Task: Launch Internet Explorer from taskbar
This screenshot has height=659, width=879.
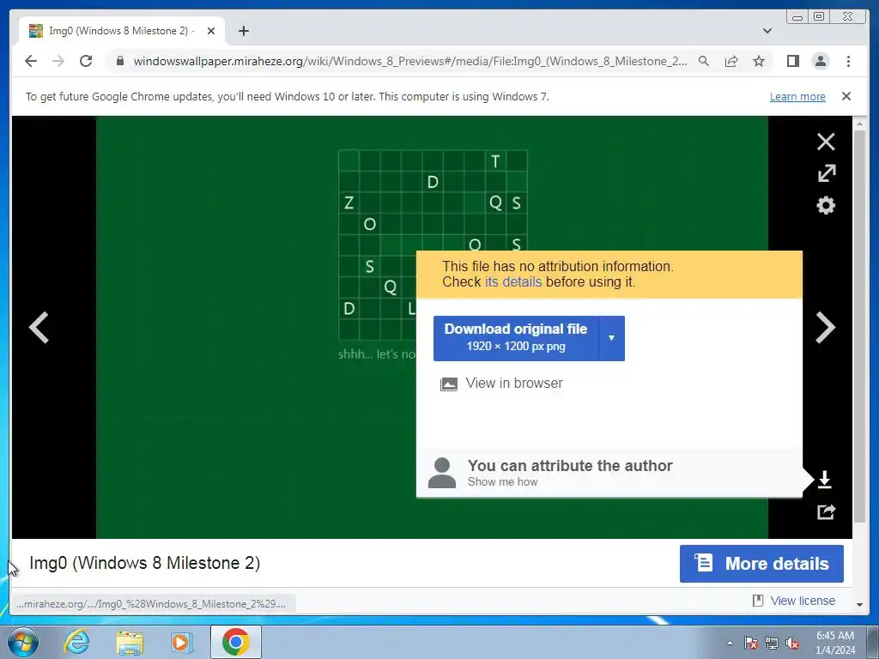Action: 76,642
